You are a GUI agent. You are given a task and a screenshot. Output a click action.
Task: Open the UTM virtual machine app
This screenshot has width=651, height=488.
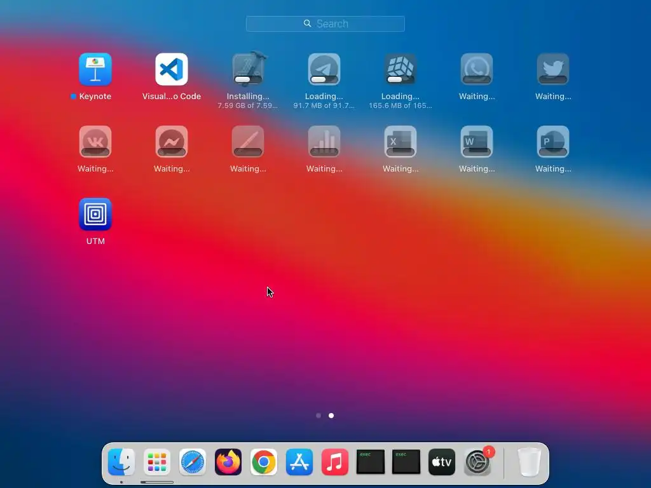[95, 214]
